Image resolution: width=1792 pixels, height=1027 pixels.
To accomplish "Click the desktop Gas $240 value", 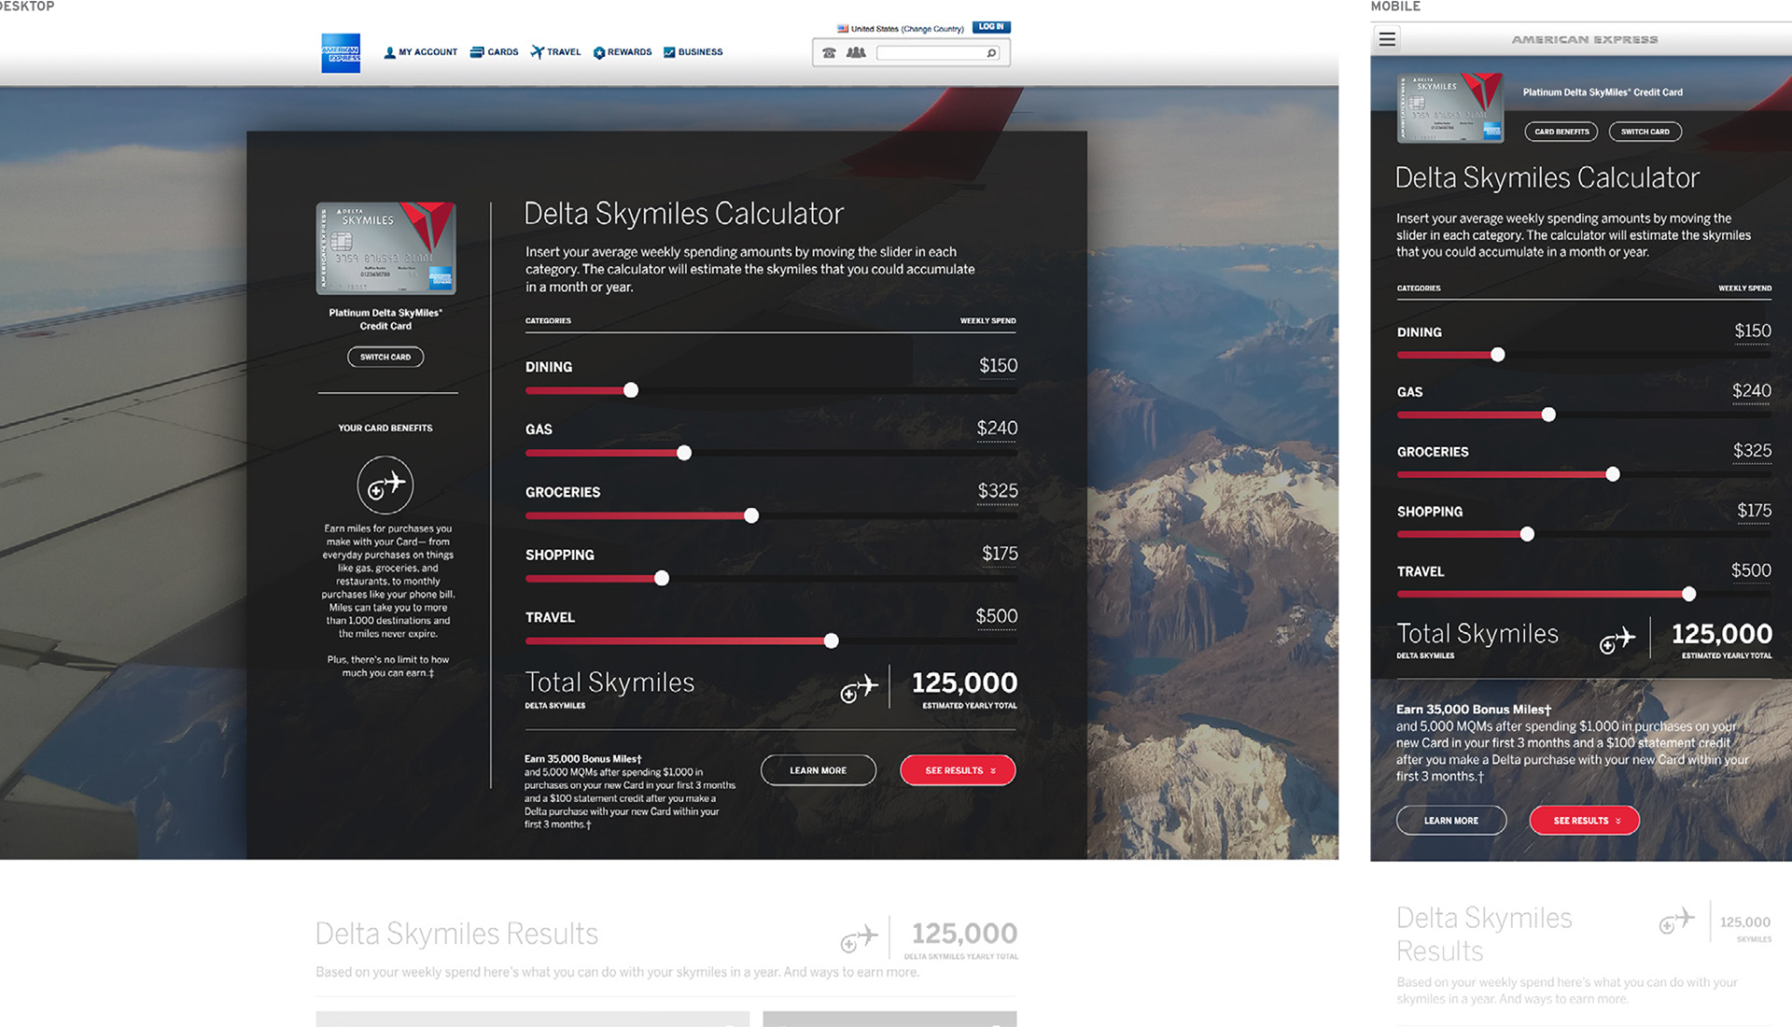I will 997,429.
